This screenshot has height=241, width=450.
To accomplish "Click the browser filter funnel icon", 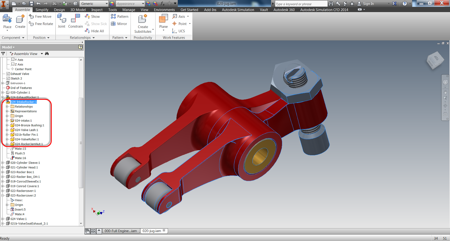I will [x=3, y=54].
